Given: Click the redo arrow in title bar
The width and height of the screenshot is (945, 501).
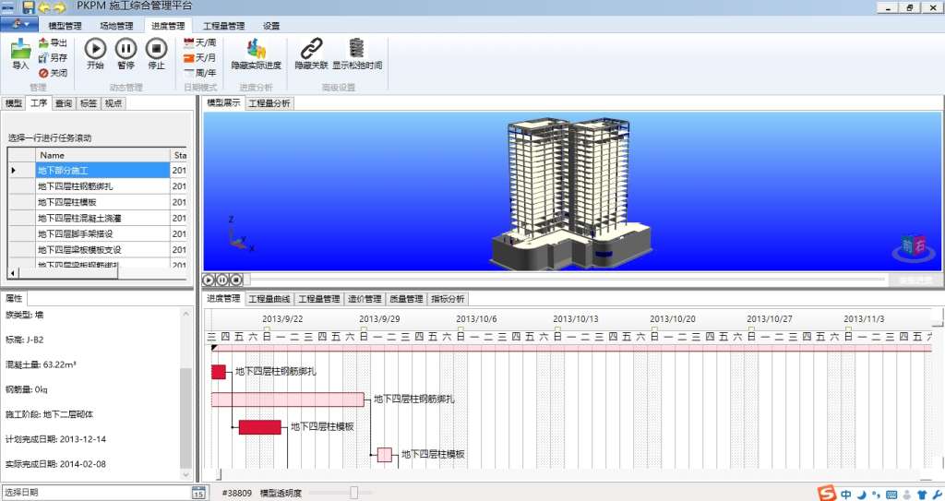Looking at the screenshot, I should click(x=59, y=7).
